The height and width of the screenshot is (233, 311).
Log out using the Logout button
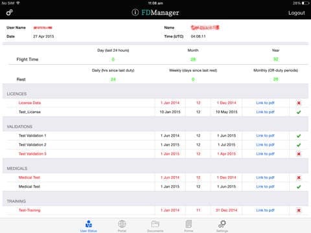pos(297,13)
